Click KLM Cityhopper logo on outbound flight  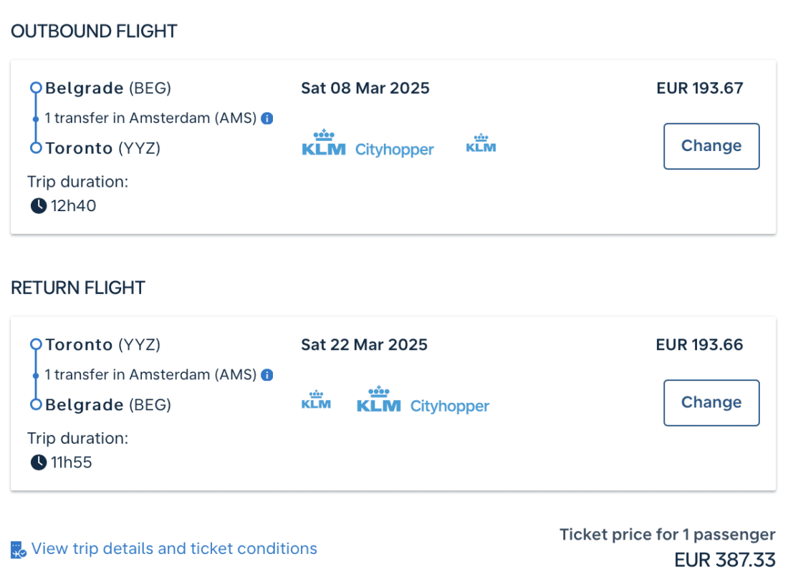367,144
